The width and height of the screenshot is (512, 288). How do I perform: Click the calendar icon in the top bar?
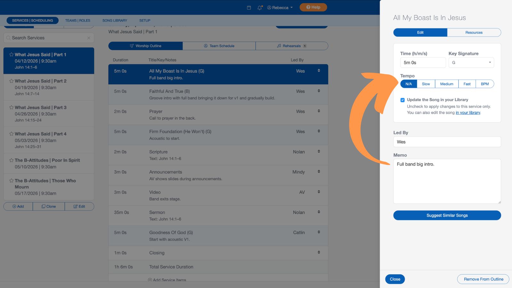[249, 7]
